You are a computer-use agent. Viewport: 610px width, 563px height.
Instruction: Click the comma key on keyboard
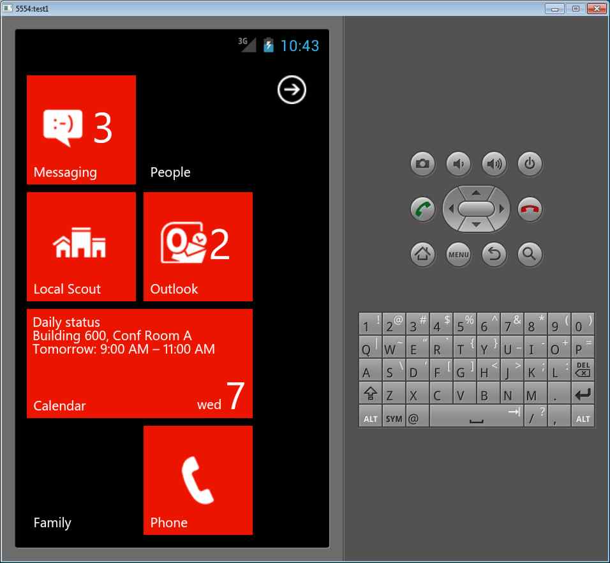pyautogui.click(x=559, y=416)
